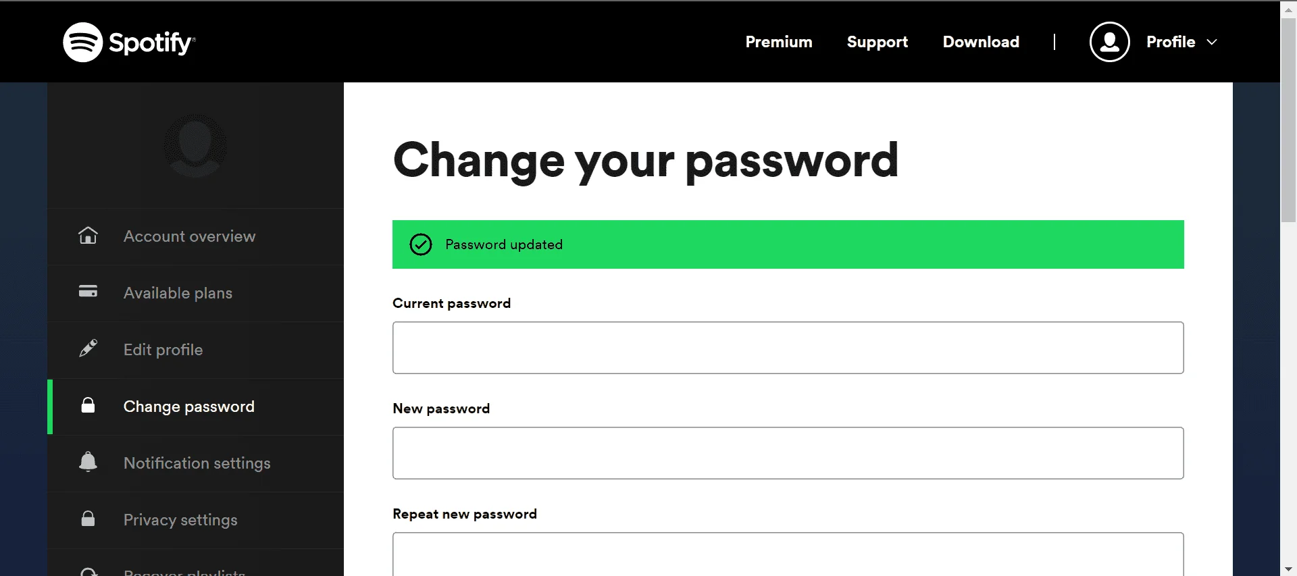Image resolution: width=1297 pixels, height=576 pixels.
Task: Click the sidebar user avatar thumbnail
Action: click(x=195, y=146)
